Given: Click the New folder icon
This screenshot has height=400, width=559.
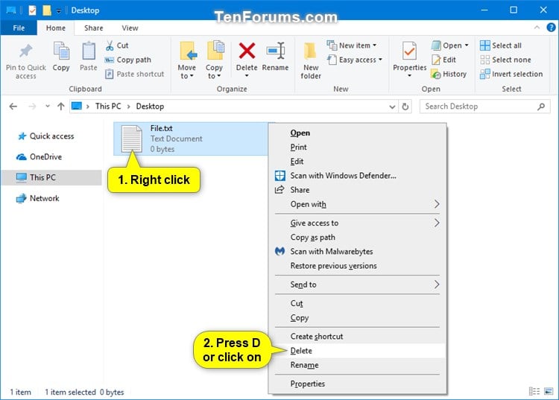Looking at the screenshot, I should coord(311,51).
